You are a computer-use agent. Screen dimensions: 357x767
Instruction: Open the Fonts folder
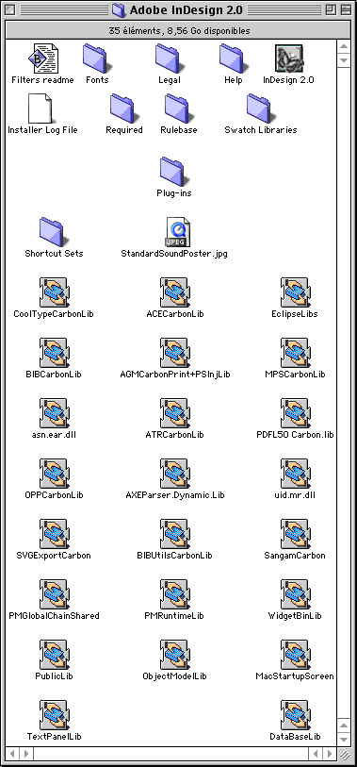click(96, 58)
